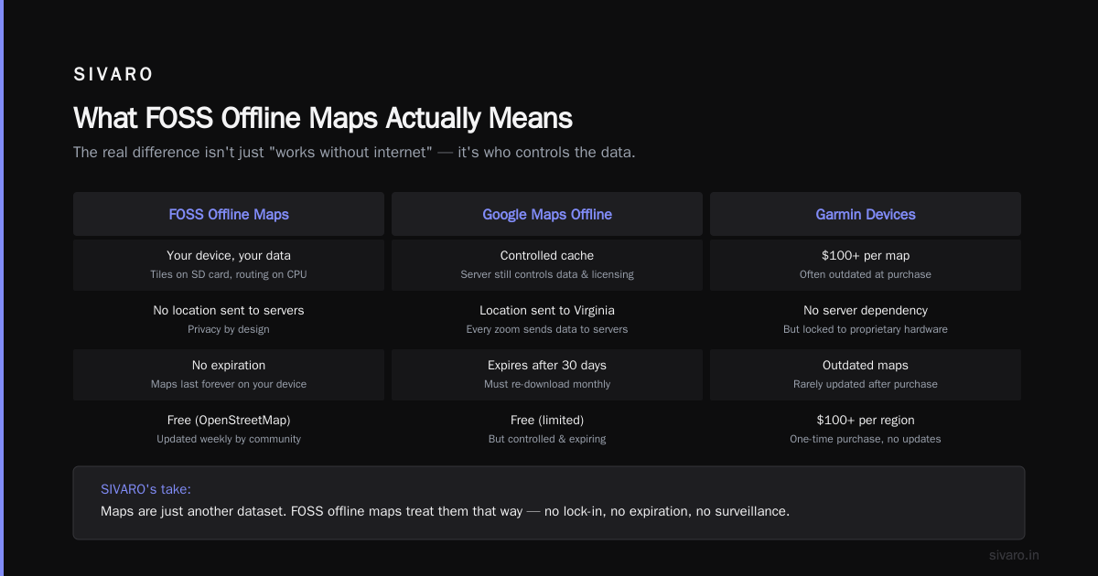This screenshot has height=576, width=1098.
Task: Click the subtitle about who controls the data
Action: coord(354,152)
